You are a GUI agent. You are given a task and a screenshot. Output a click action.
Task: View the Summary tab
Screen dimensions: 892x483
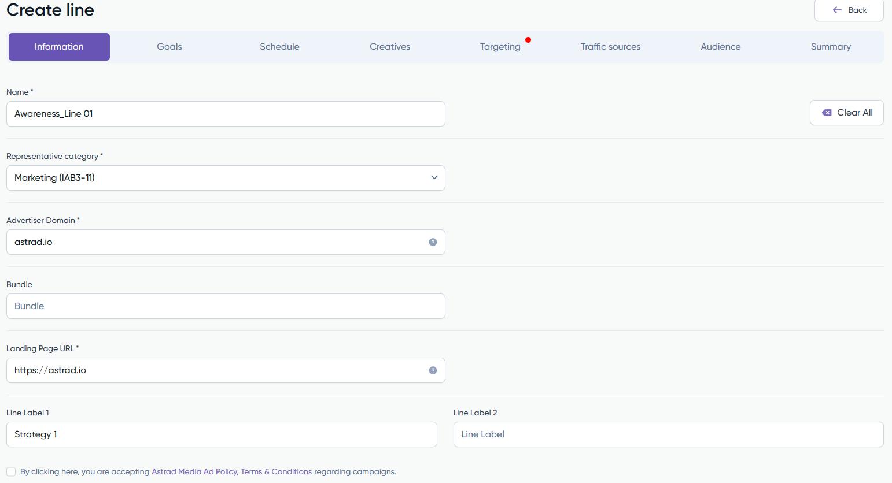tap(831, 47)
